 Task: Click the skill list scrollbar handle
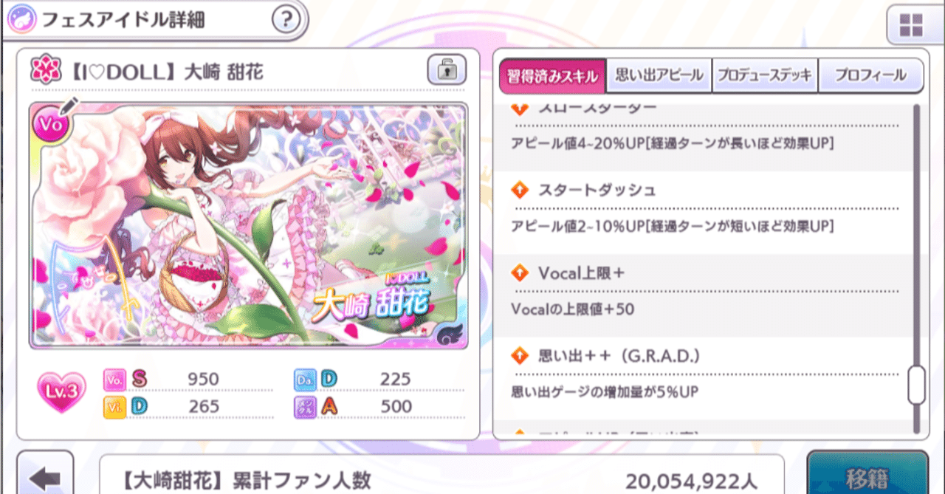click(x=916, y=385)
